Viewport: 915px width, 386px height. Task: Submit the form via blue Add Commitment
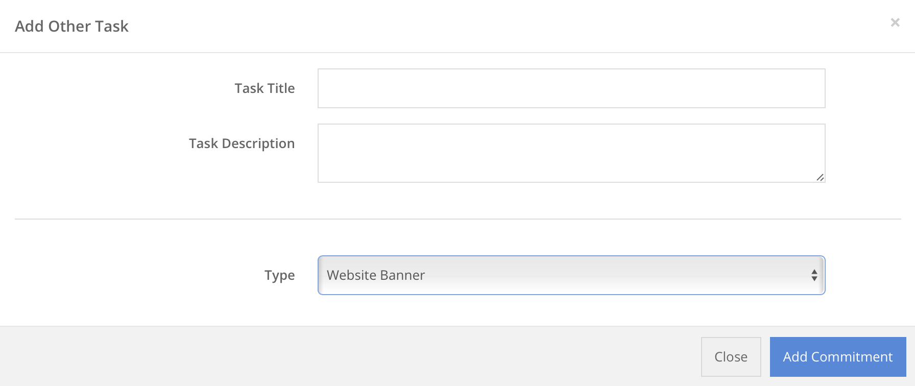click(x=838, y=357)
